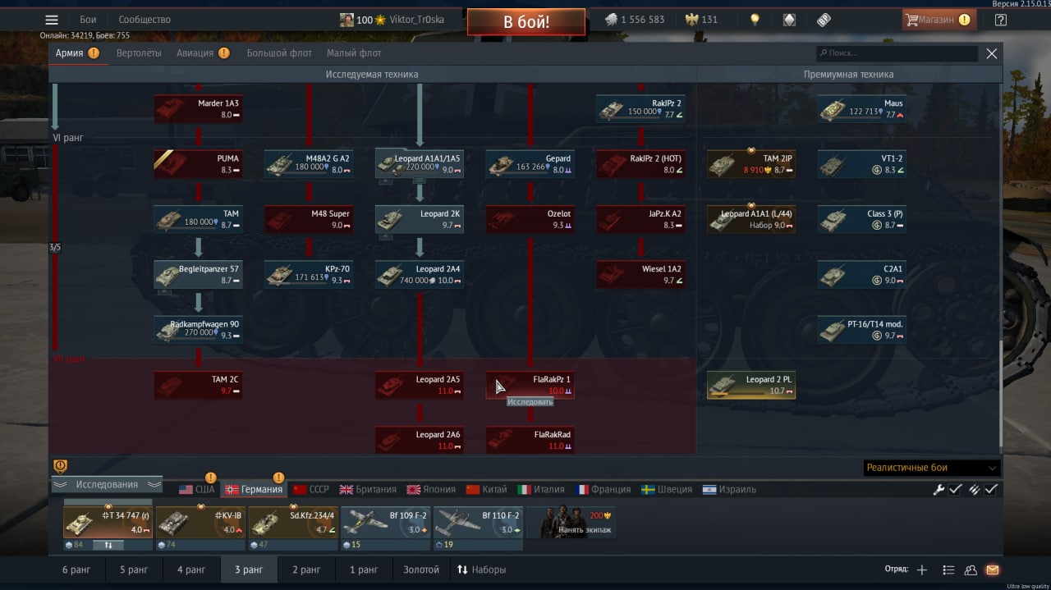The height and width of the screenshot is (590, 1051).
Task: Select the PUMA vehicle card
Action: pyautogui.click(x=198, y=164)
